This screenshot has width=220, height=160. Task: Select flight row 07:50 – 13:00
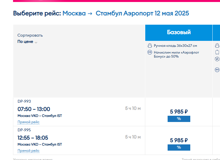tap(79, 112)
